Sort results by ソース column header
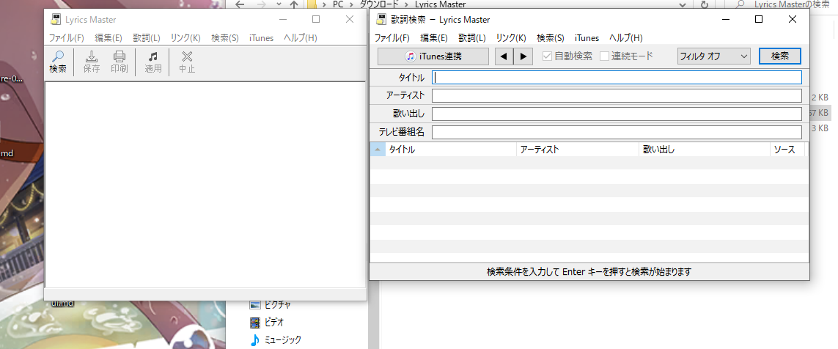The width and height of the screenshot is (838, 349). [x=787, y=150]
